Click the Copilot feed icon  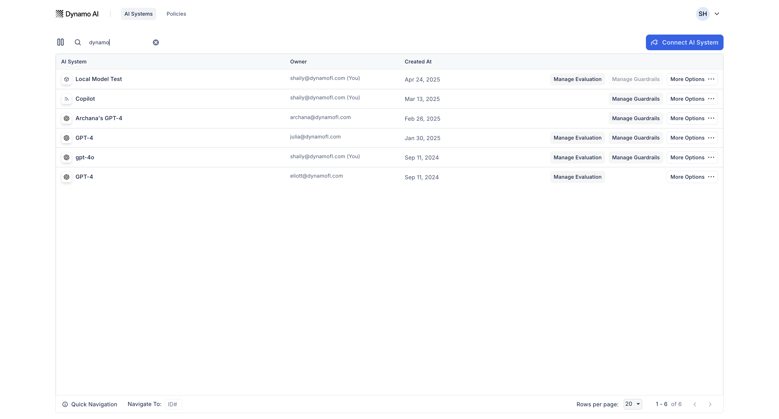click(67, 99)
